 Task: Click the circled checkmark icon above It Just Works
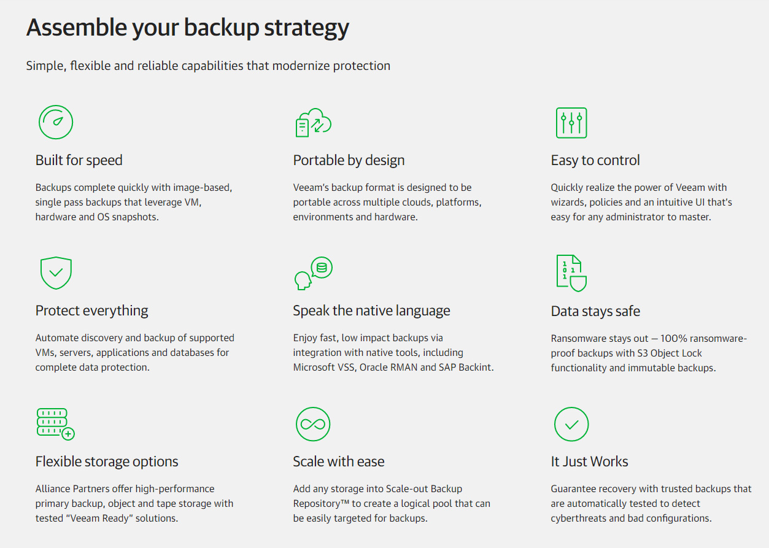point(571,424)
